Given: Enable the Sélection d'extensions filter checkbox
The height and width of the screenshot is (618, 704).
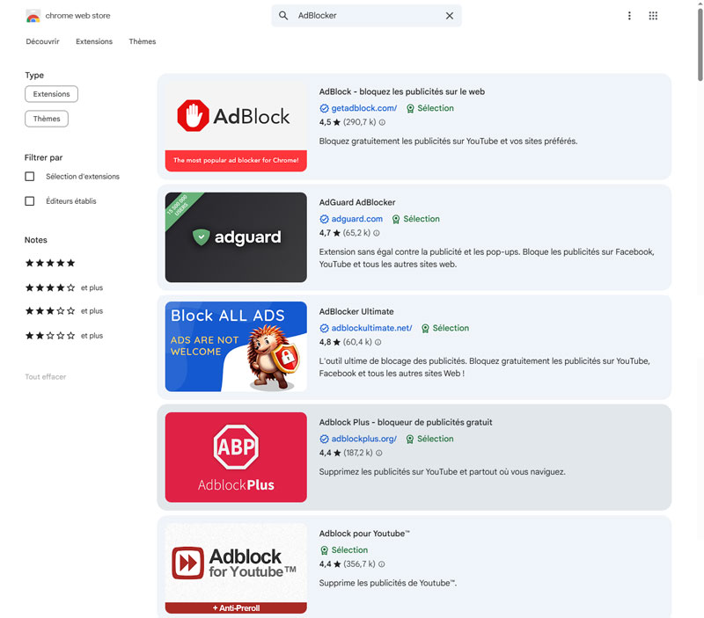Looking at the screenshot, I should (30, 176).
